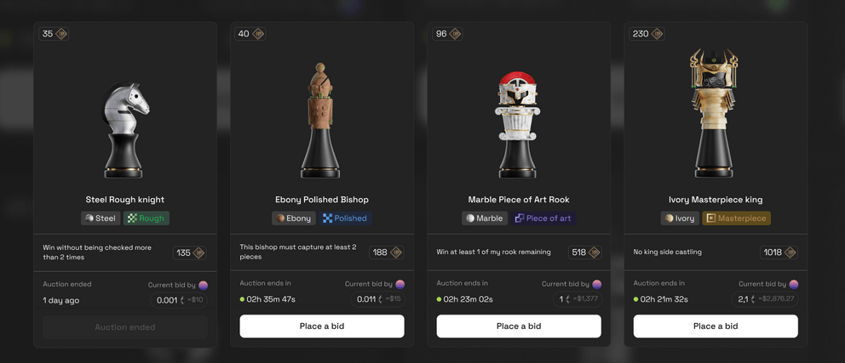Image resolution: width=845 pixels, height=363 pixels.
Task: Click the bidder avatar on Rook card
Action: [596, 284]
